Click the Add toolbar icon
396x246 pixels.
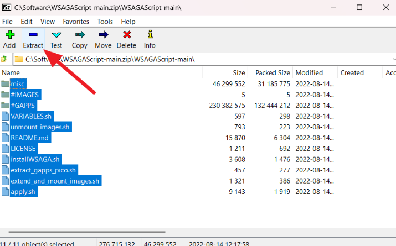[10, 35]
